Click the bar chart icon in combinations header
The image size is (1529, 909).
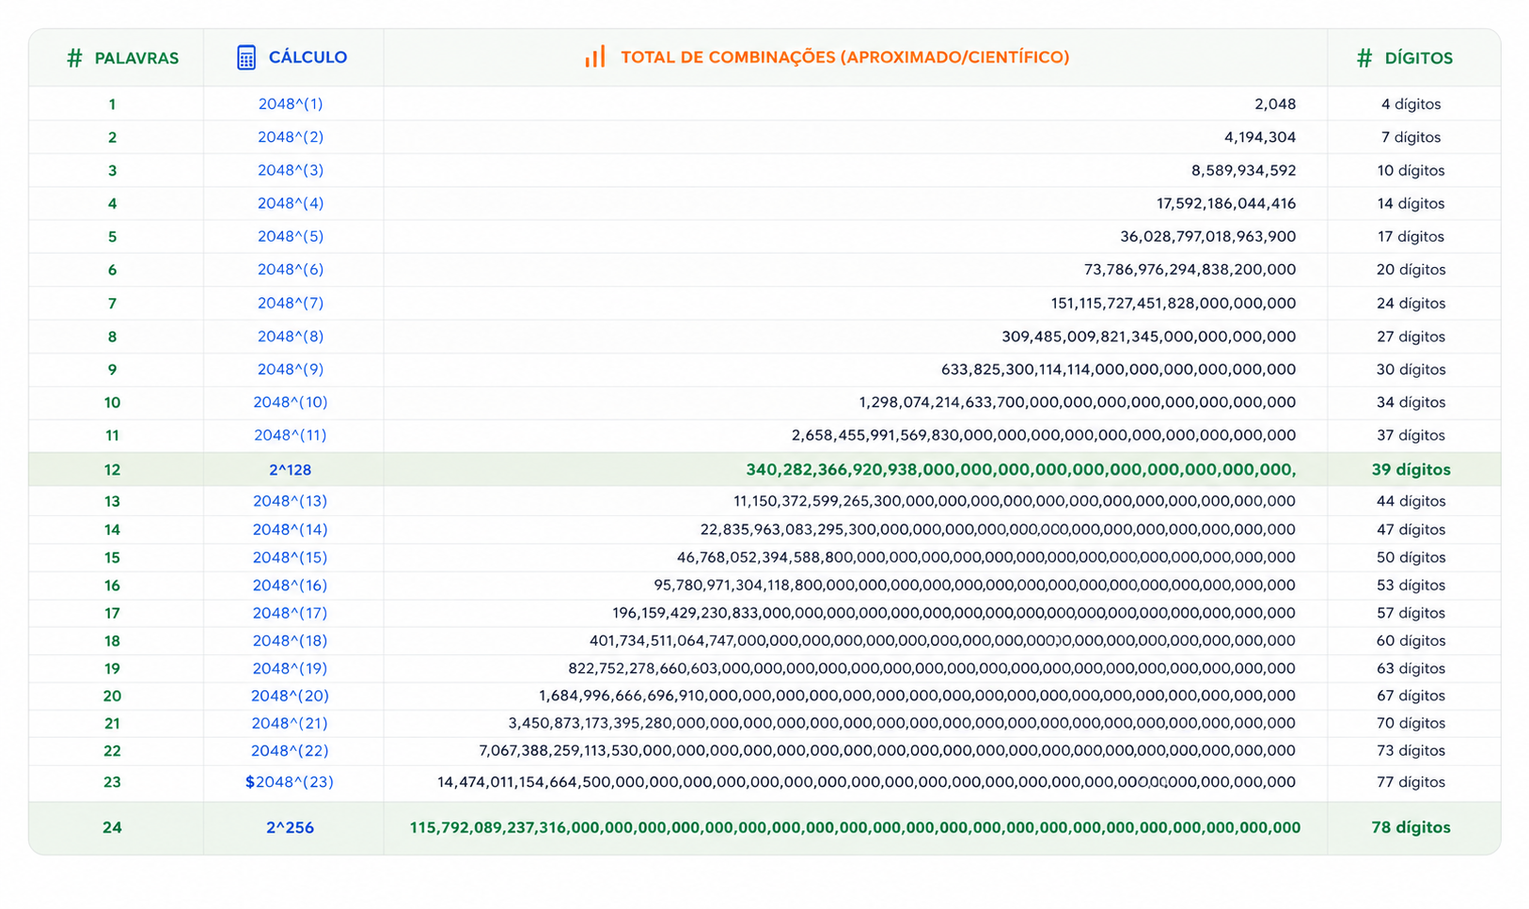pyautogui.click(x=595, y=56)
